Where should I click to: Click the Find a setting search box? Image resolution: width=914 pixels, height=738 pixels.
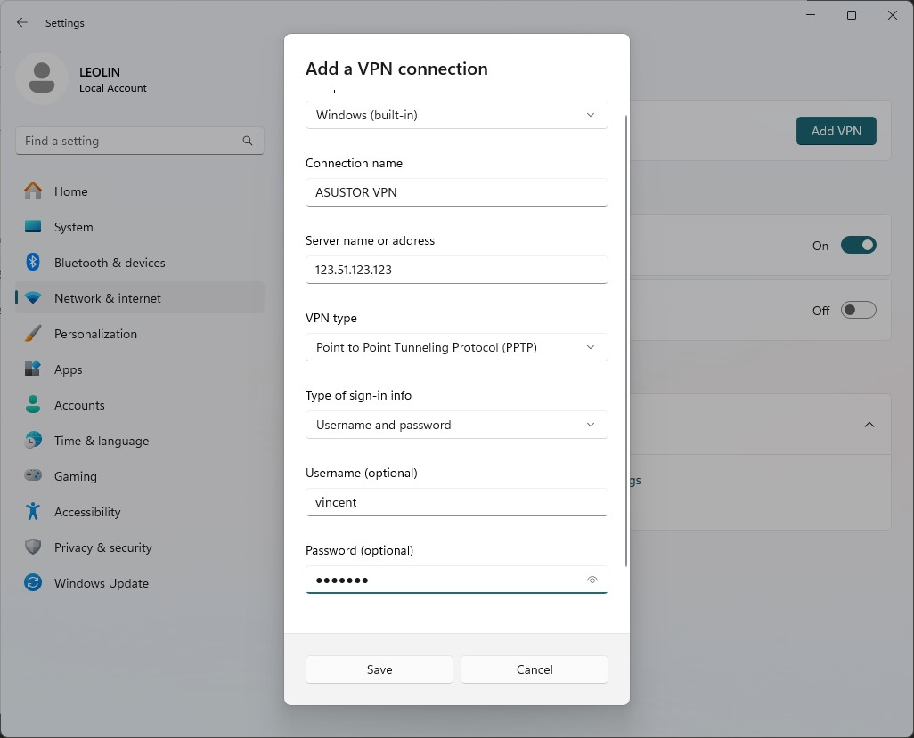click(140, 141)
